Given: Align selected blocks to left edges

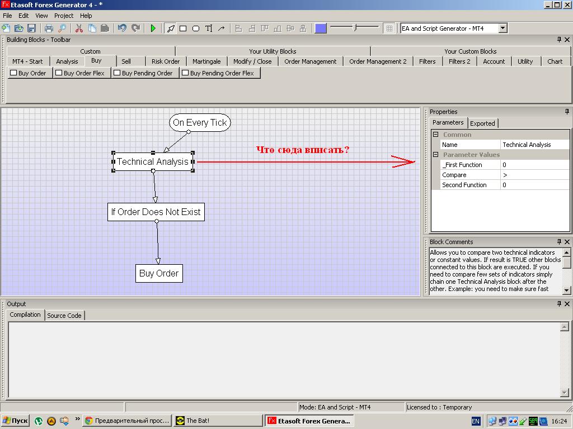Looking at the screenshot, I should coord(238,28).
